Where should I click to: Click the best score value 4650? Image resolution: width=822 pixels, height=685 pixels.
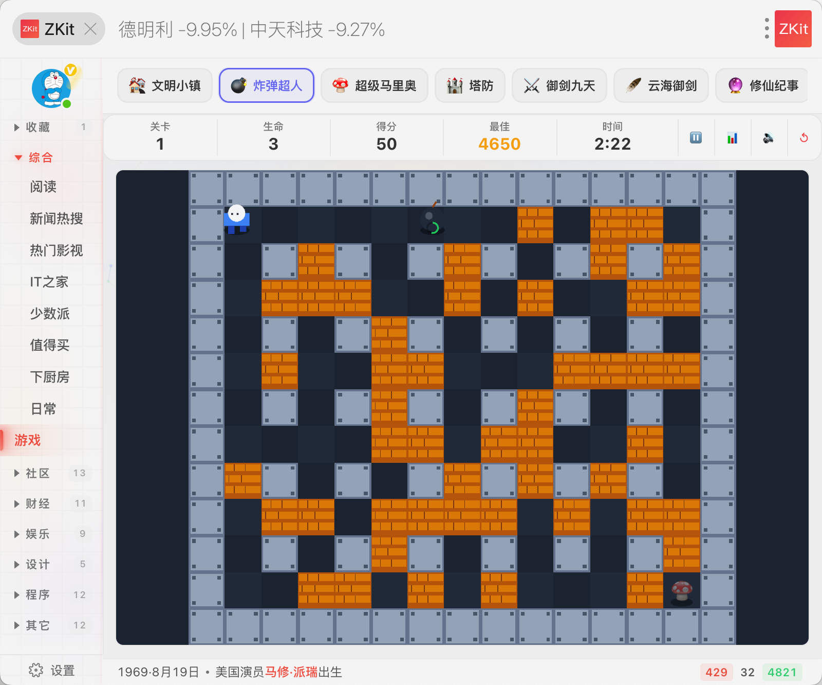[499, 144]
